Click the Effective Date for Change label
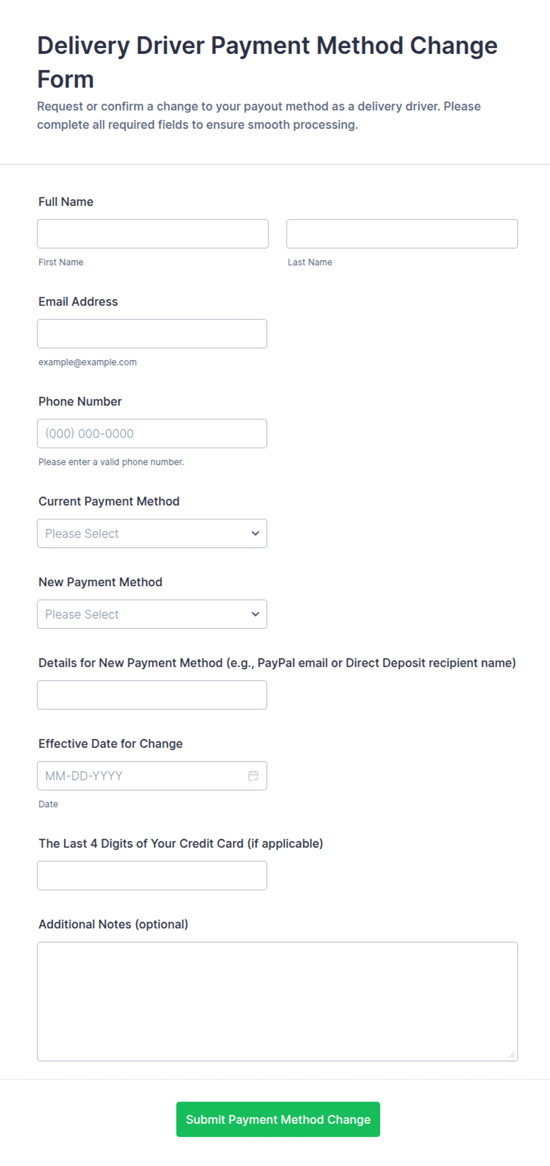The height and width of the screenshot is (1166, 550). 111,744
